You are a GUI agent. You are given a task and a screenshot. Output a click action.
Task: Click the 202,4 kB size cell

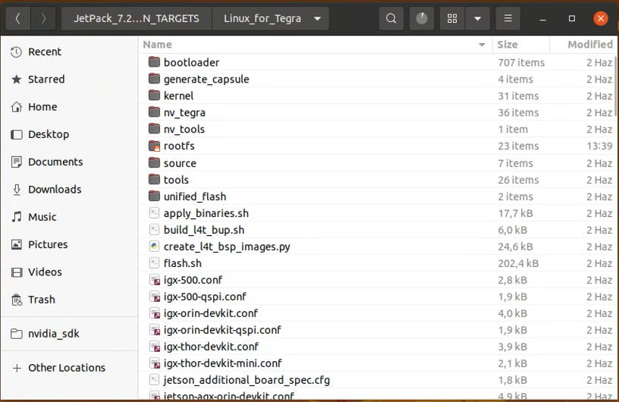coord(518,263)
